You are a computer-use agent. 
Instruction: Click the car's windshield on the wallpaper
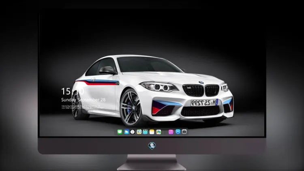[149, 64]
